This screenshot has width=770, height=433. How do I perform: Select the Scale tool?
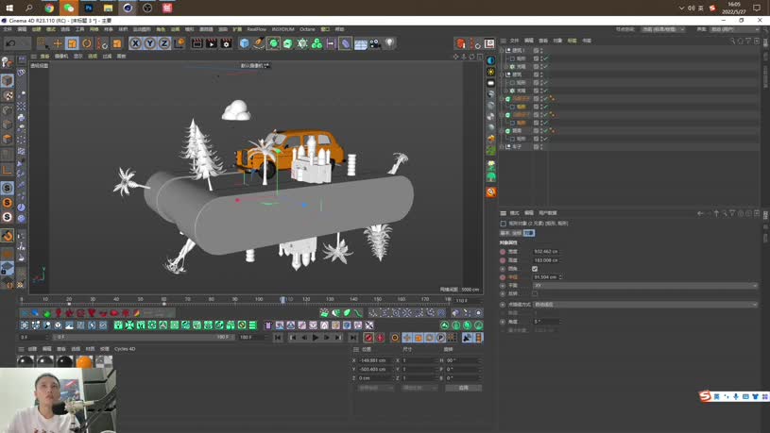point(72,43)
